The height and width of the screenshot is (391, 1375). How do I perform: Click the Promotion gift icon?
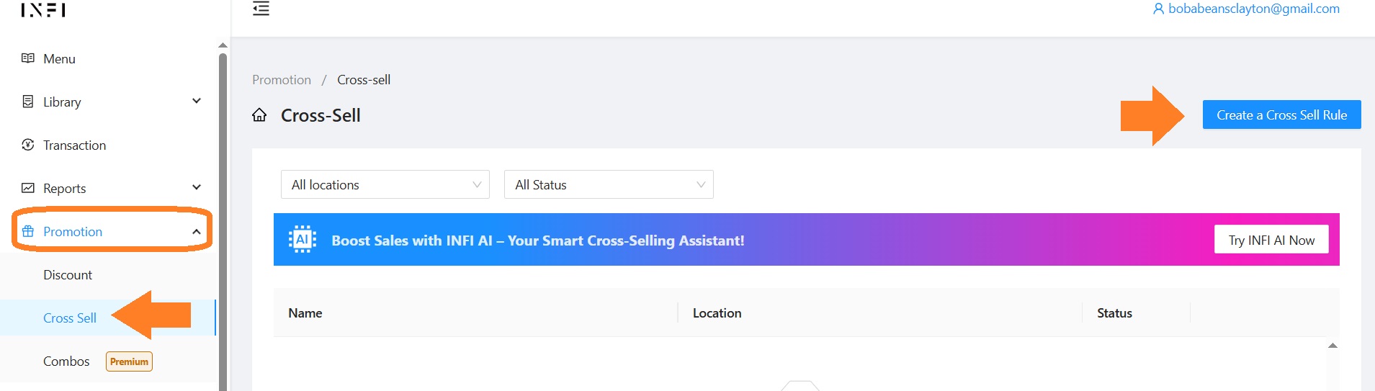28,231
